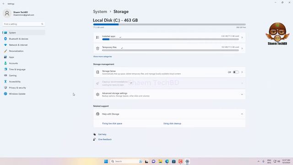Click the Give feedback person icon

[95, 139]
